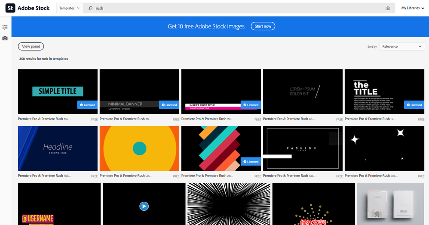Click the 'Get 10 free Adobe Stock images' text
The width and height of the screenshot is (429, 225).
pos(207,26)
